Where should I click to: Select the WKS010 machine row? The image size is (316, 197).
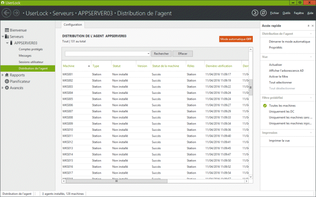[x=155, y=130]
